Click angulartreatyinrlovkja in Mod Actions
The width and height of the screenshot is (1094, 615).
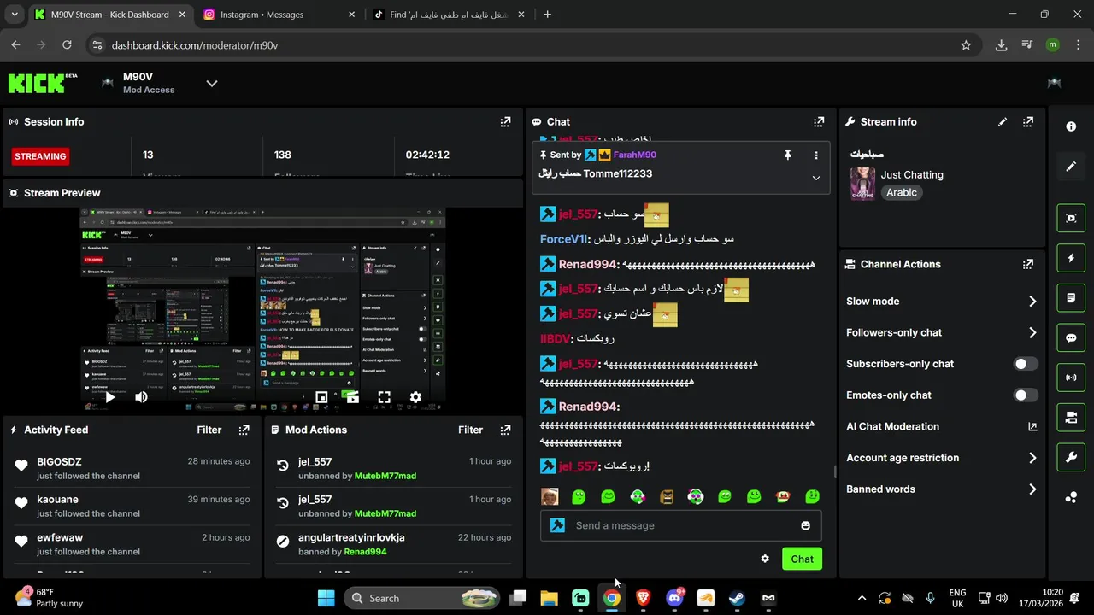(x=351, y=538)
